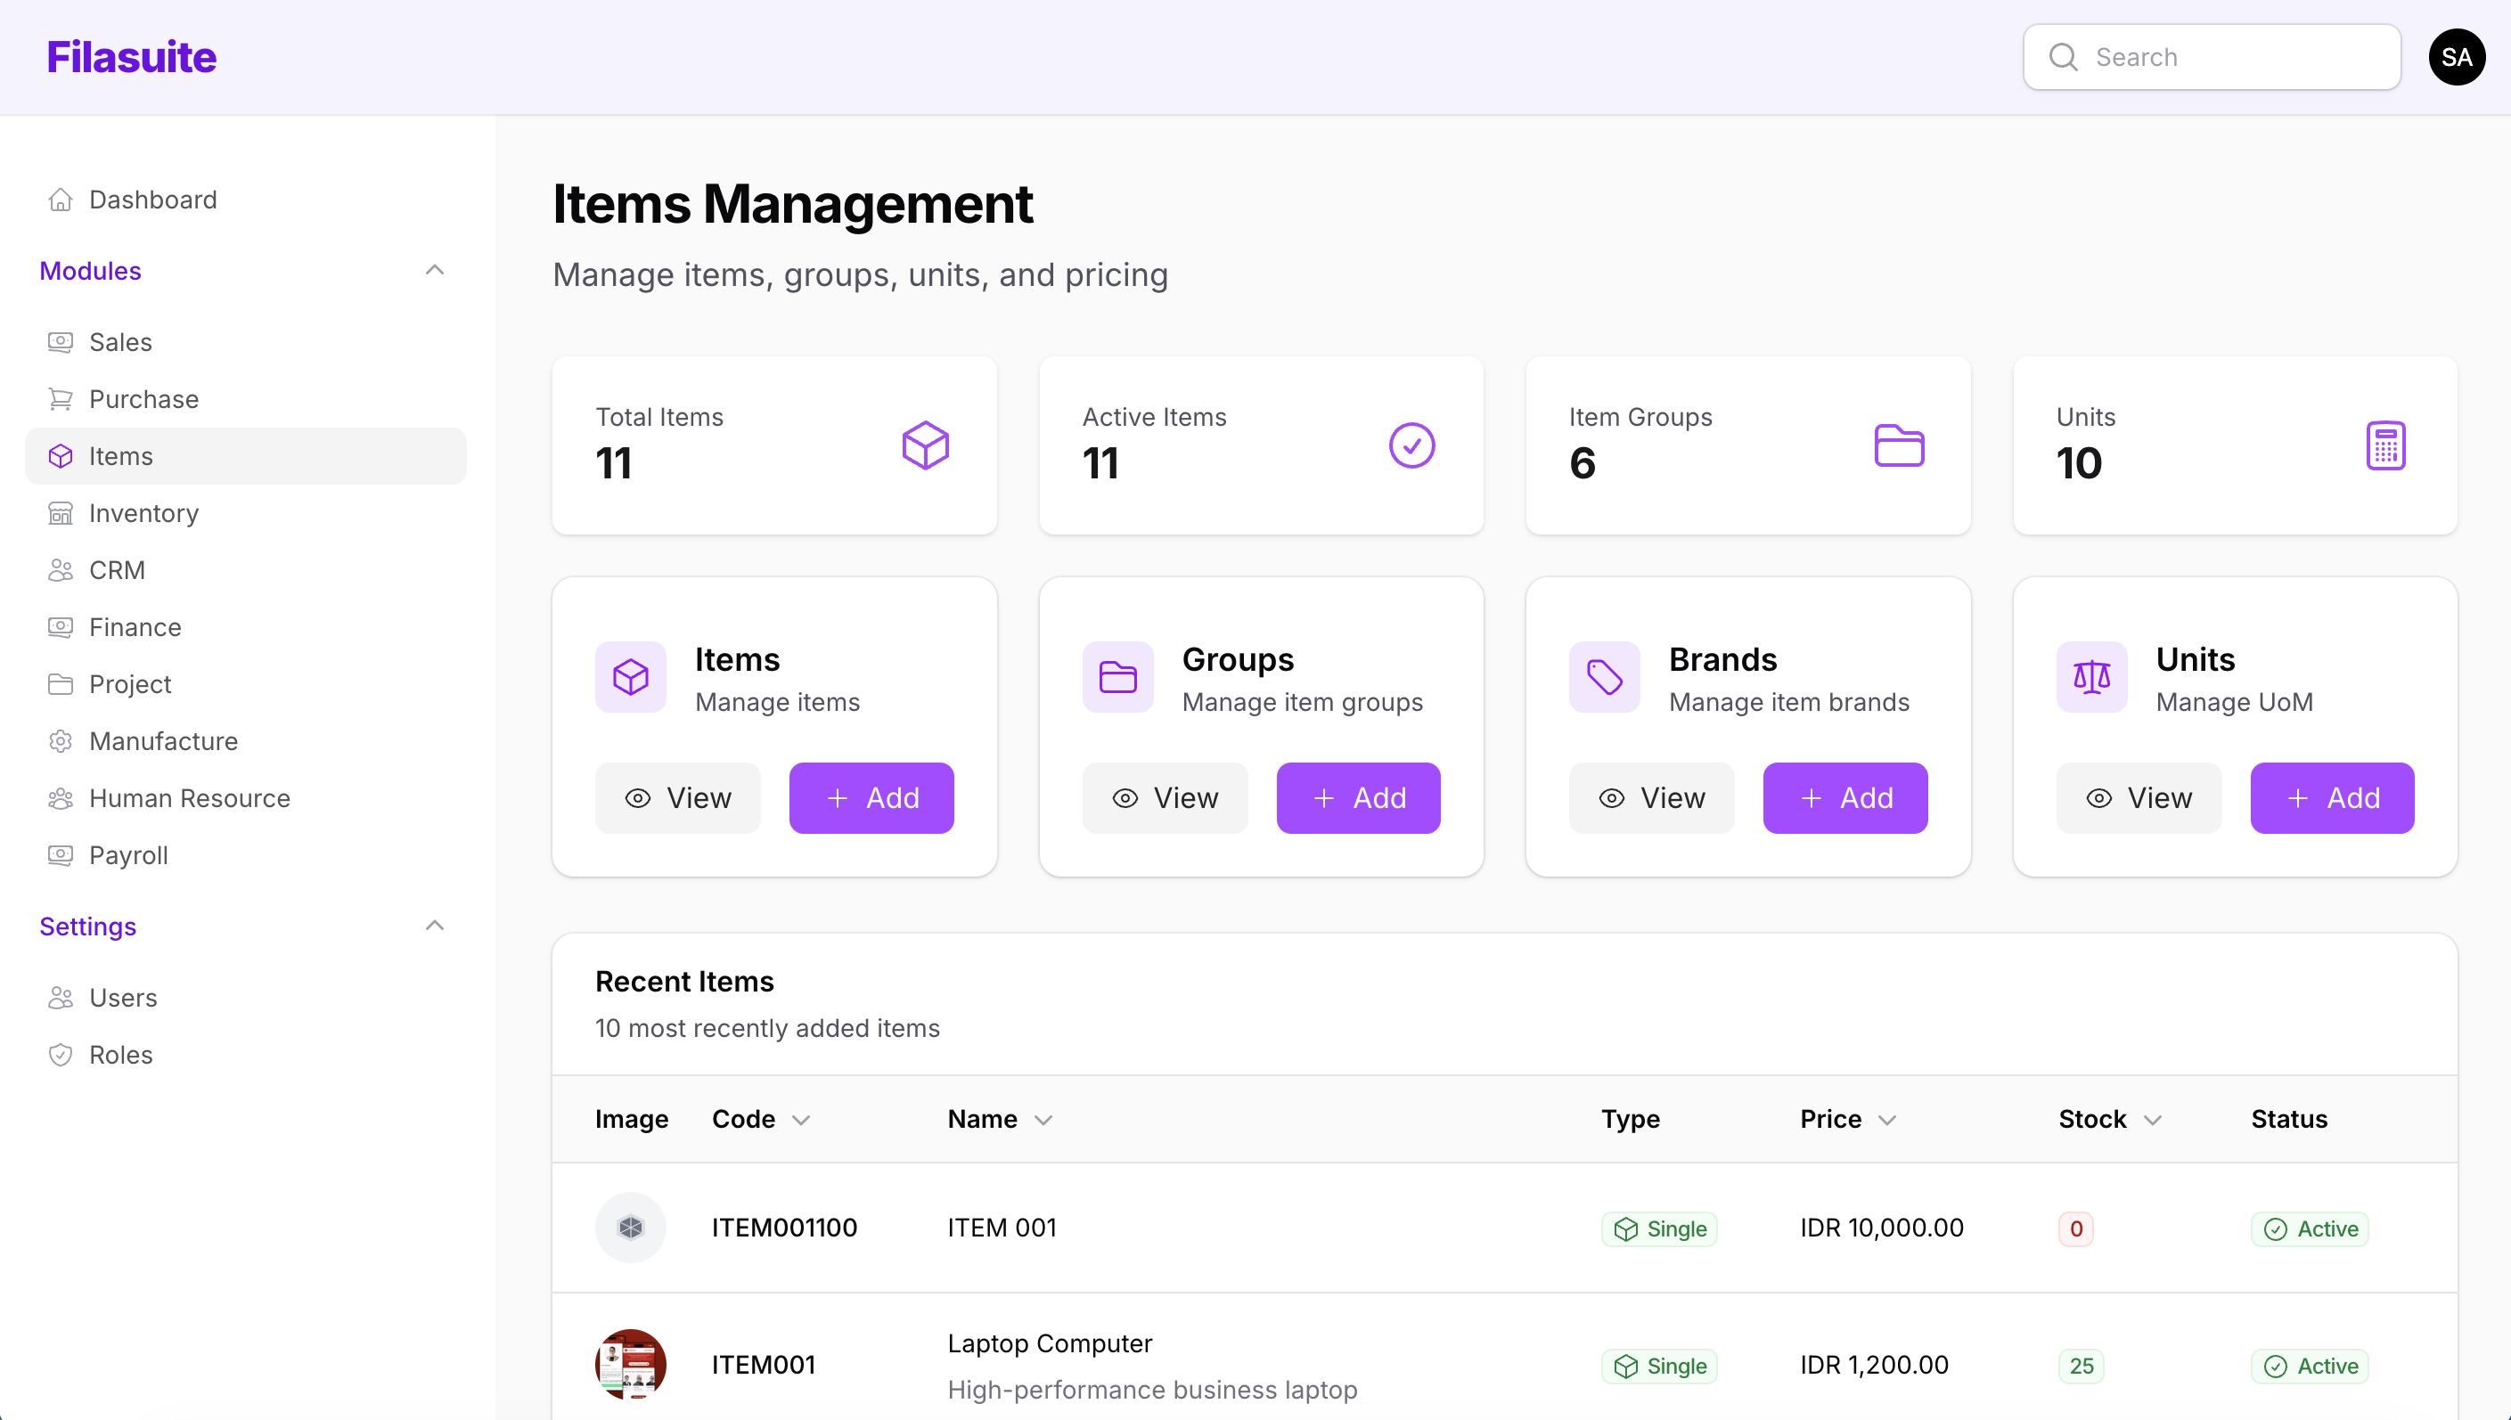Viewport: 2511px width, 1420px height.
Task: Click the Units scale icon on the Units card
Action: tap(2090, 677)
